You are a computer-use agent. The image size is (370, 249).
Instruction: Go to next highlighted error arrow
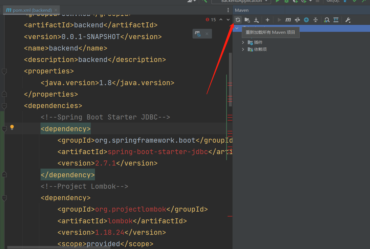click(228, 20)
